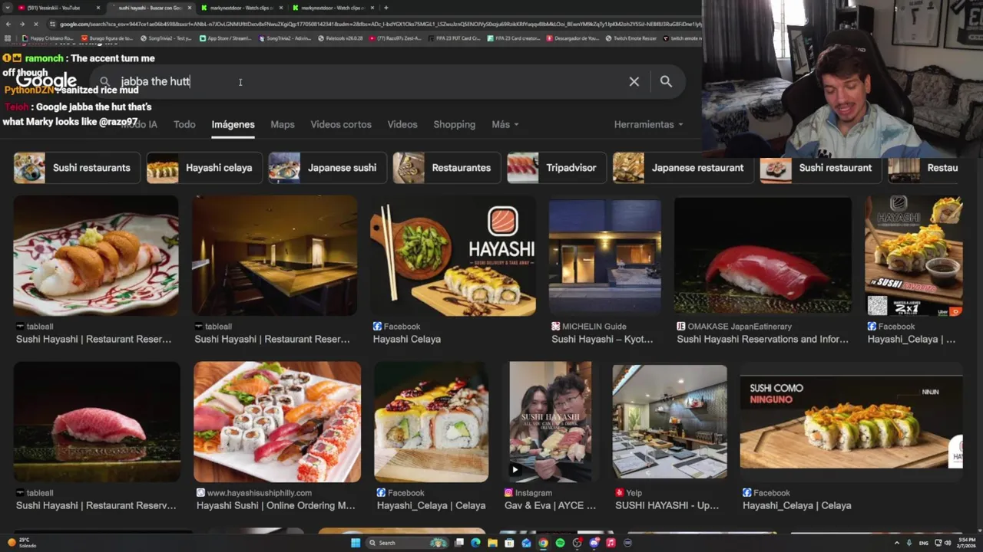Click the google.com address bar URL
Image resolution: width=983 pixels, height=552 pixels.
[376, 24]
